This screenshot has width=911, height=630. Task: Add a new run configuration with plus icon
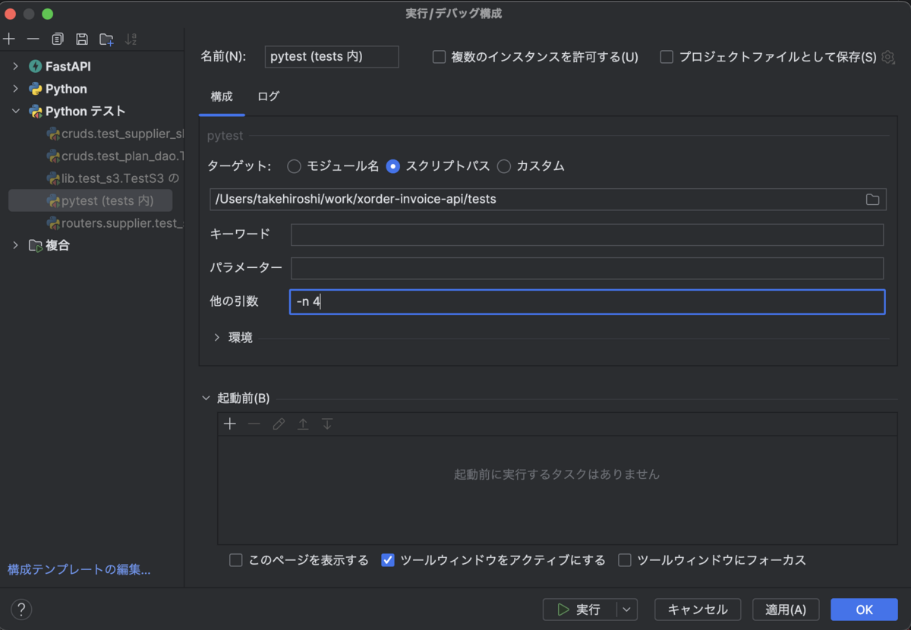pos(9,39)
